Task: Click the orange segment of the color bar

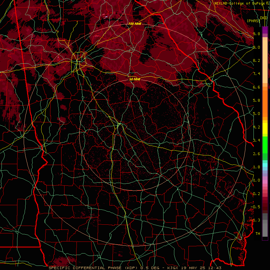Action: 265,103
